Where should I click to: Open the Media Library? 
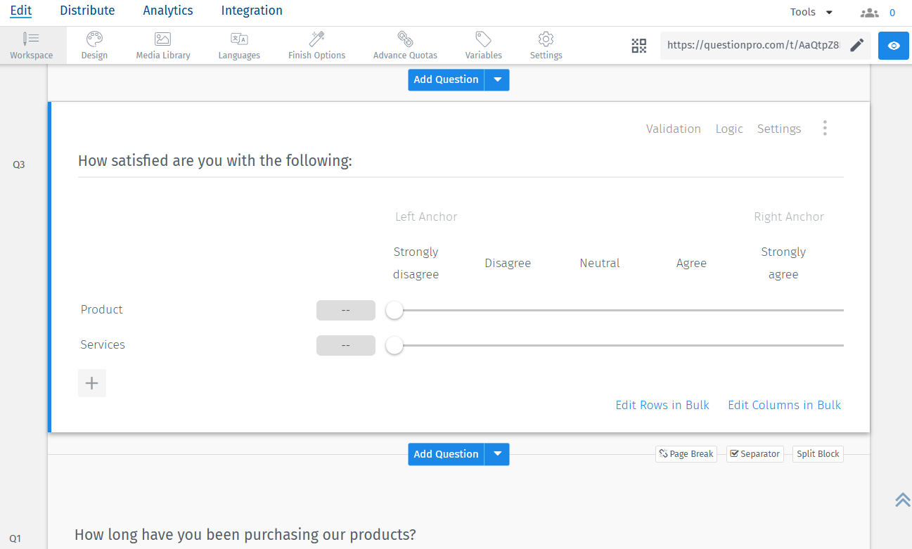162,44
